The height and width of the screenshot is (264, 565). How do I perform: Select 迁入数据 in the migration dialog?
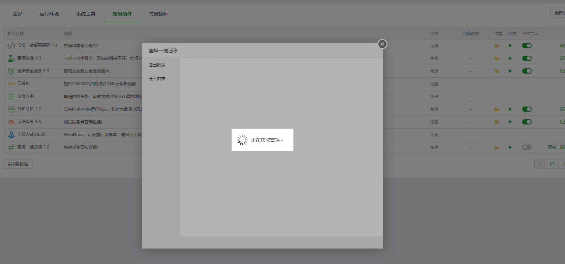(x=157, y=78)
